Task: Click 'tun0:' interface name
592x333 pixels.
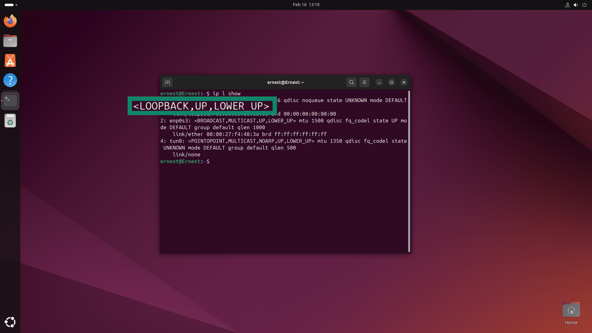Action: (177, 141)
